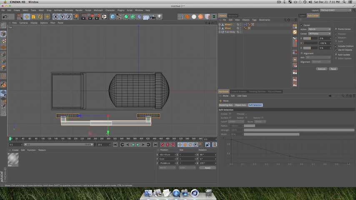356x200 pixels.
Task: Adjust the Y axis center slider
Action: coord(310,43)
